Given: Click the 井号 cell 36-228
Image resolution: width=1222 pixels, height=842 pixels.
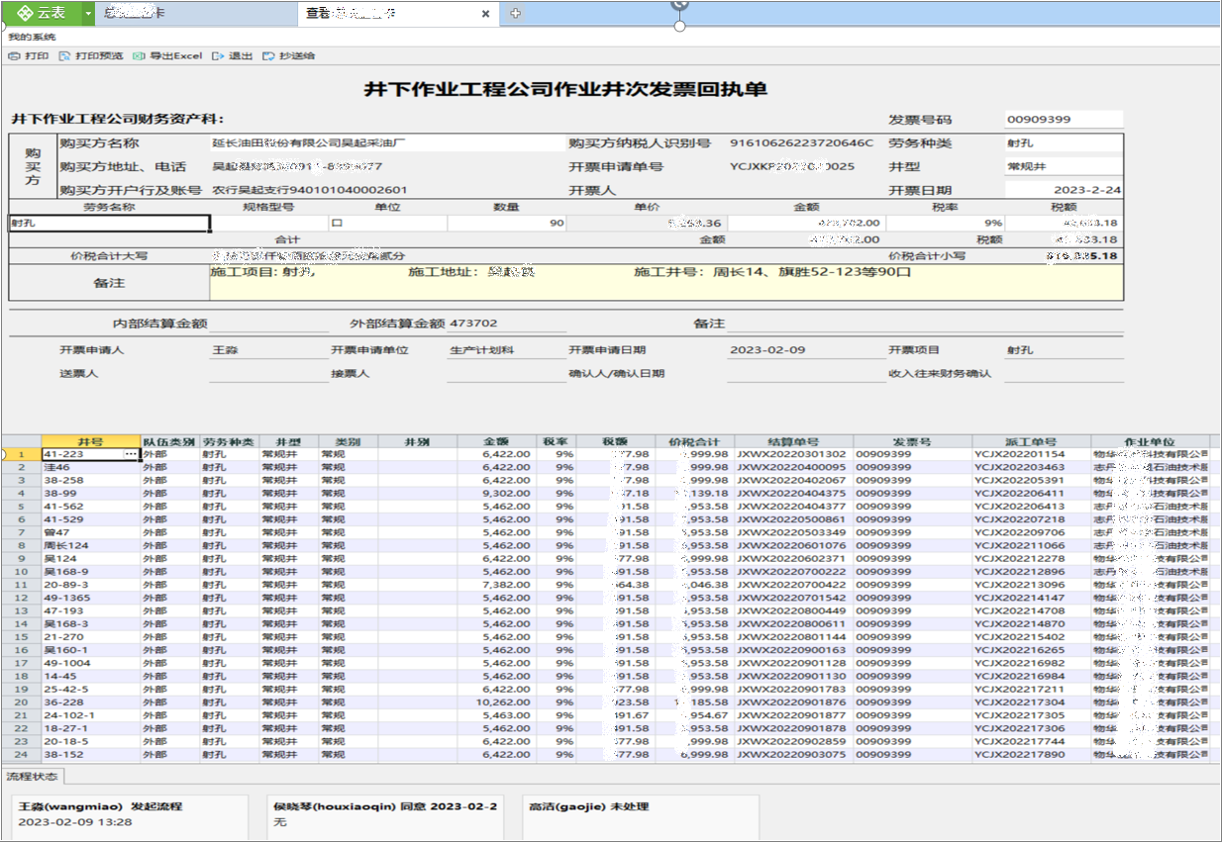Looking at the screenshot, I should pos(90,702).
